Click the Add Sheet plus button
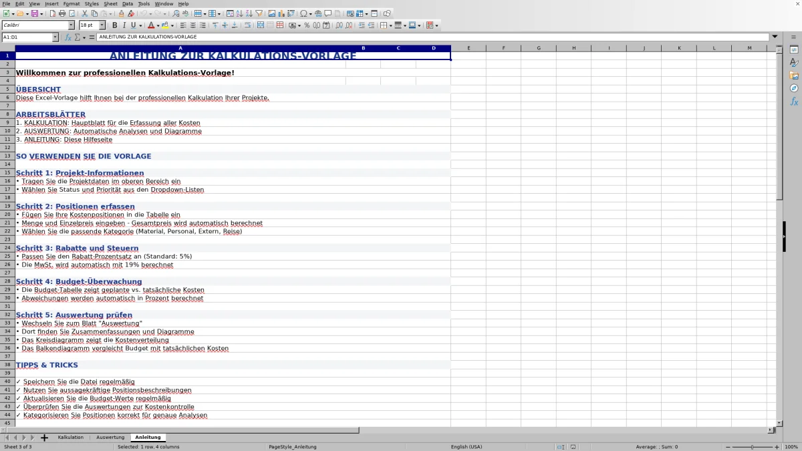The image size is (802, 451). pos(43,437)
